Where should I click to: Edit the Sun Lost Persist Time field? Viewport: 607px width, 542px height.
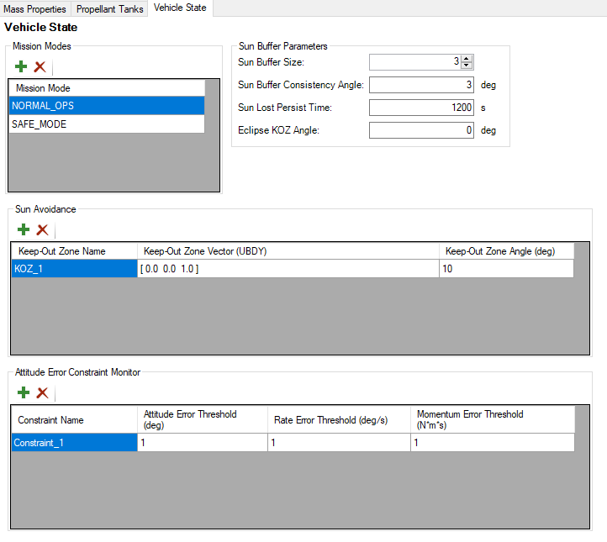coord(420,108)
